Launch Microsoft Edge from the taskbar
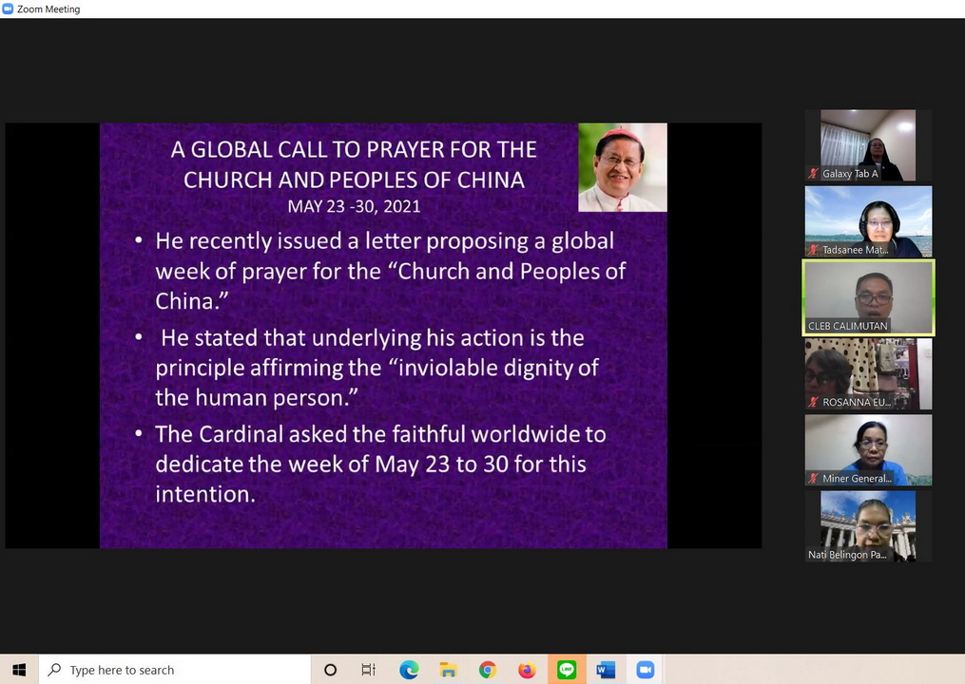This screenshot has width=965, height=684. point(409,670)
